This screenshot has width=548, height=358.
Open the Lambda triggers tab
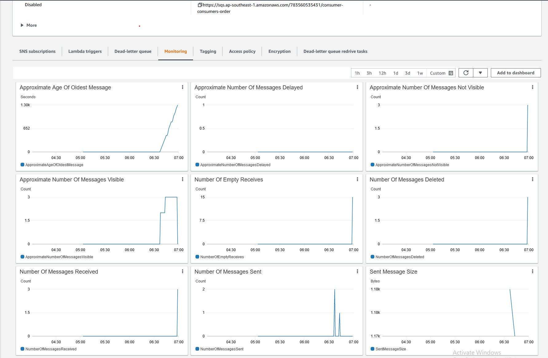tap(85, 51)
